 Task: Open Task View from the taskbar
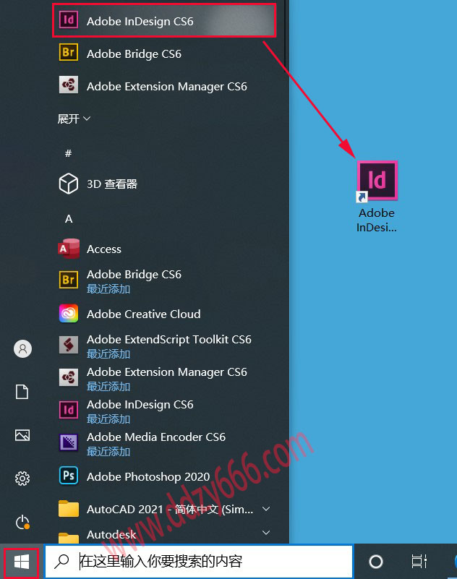pyautogui.click(x=419, y=562)
